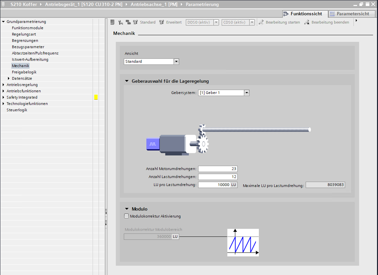
Task: Select Freigabelogik in the navigation tree
Action: pyautogui.click(x=24, y=72)
